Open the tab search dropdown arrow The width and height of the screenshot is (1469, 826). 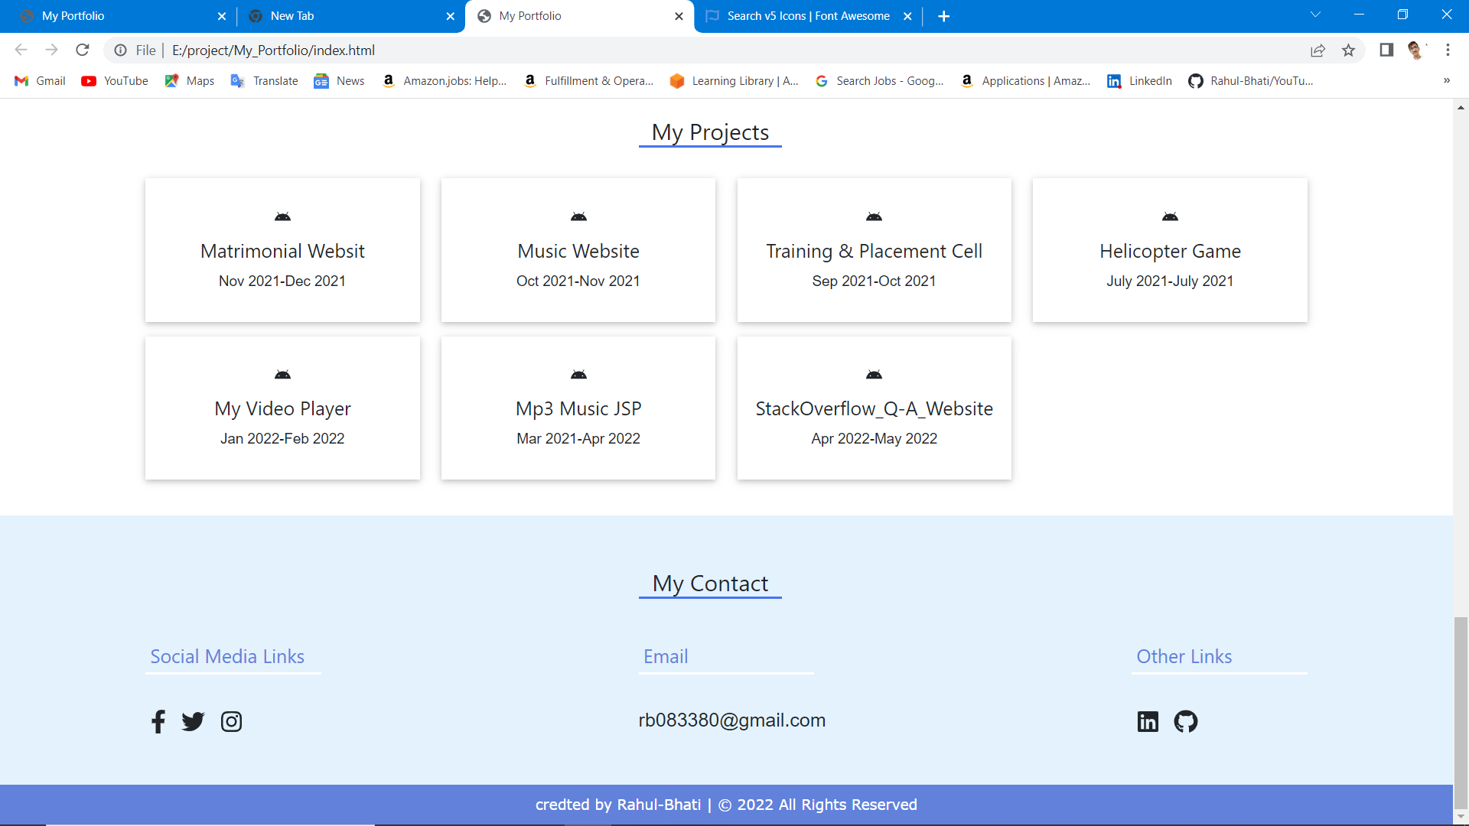pos(1315,15)
